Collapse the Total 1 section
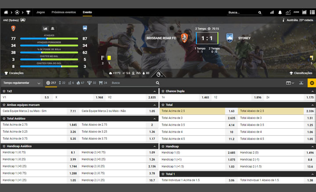 (312, 174)
